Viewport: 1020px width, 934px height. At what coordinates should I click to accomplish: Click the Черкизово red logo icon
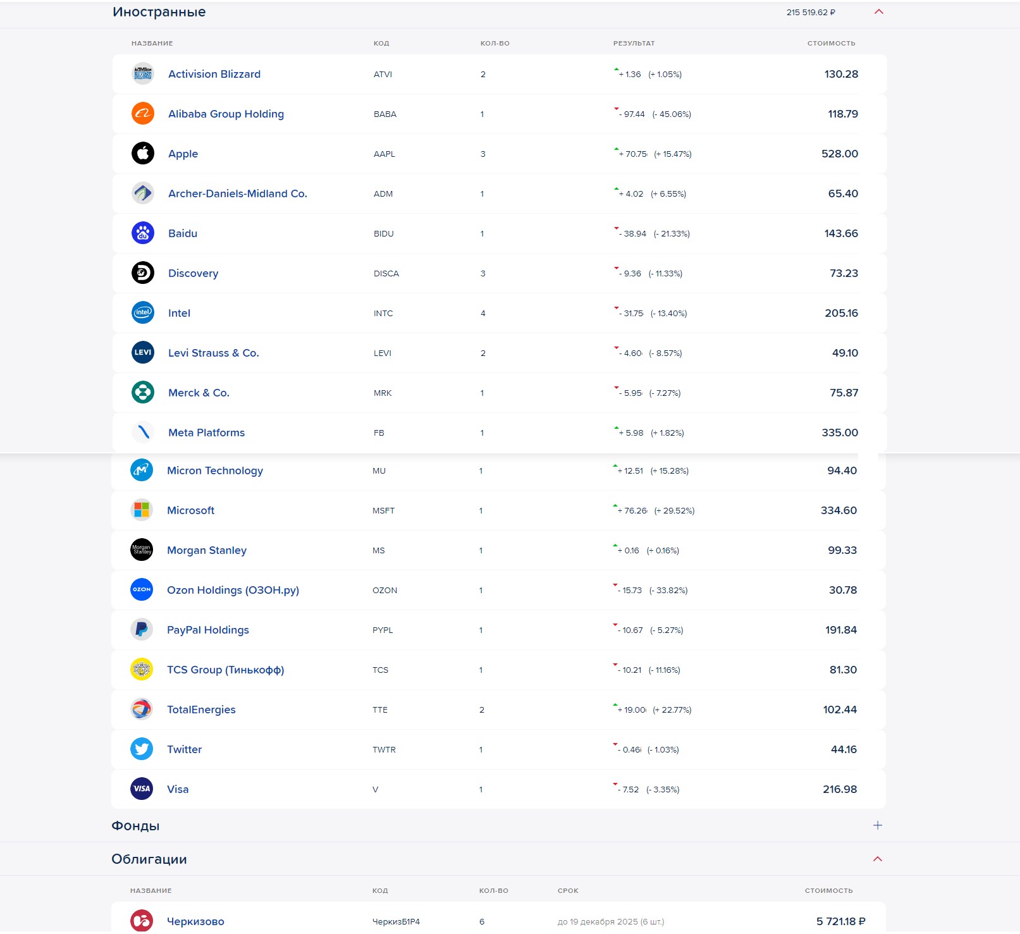[142, 921]
